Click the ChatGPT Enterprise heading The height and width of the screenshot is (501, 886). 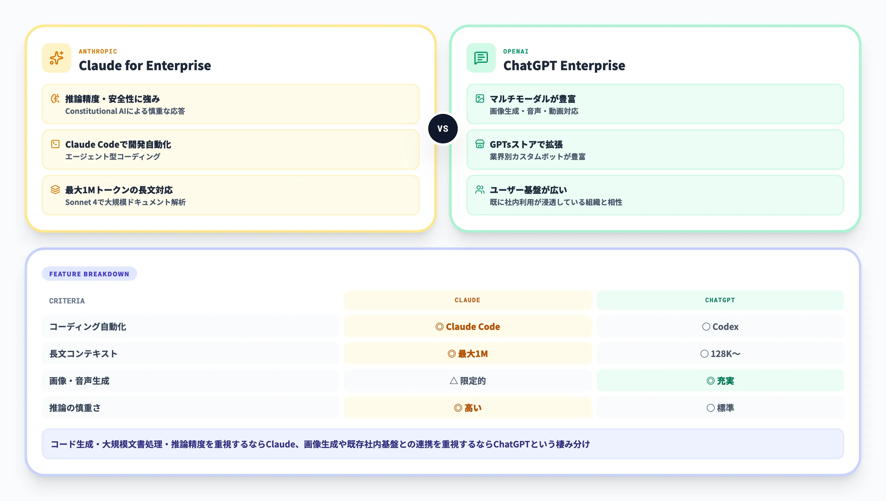[x=564, y=65]
